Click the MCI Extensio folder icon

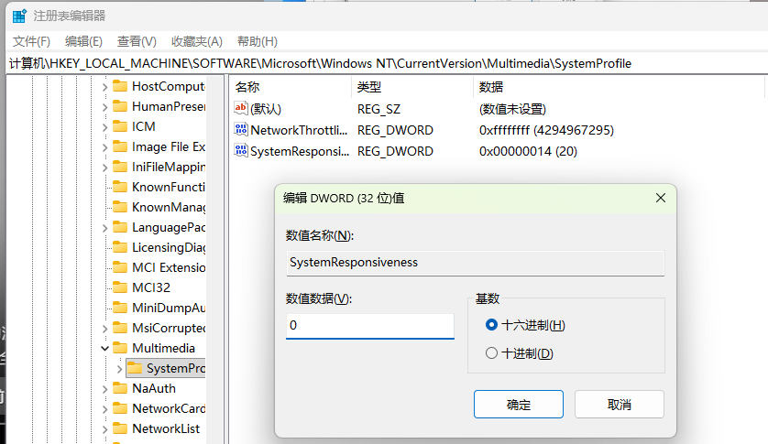(x=120, y=267)
